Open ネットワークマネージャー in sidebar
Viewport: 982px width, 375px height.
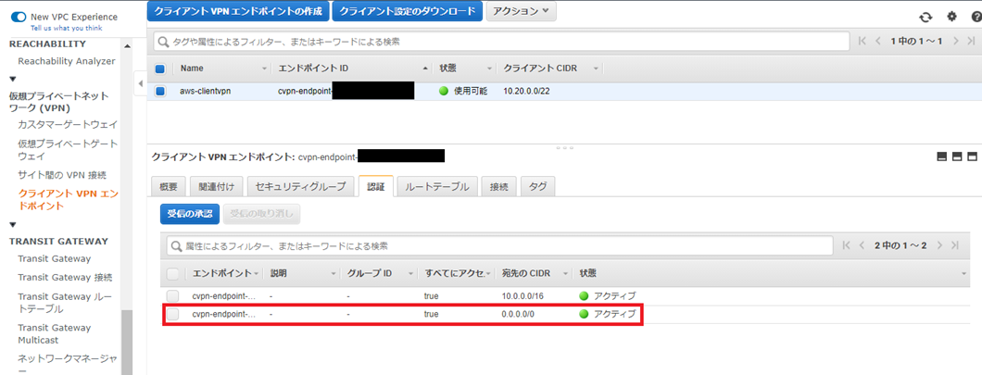pyautogui.click(x=67, y=364)
